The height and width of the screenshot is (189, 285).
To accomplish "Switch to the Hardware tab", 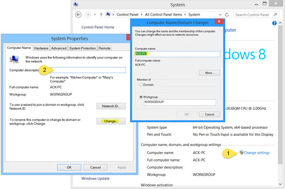I will pos(41,48).
